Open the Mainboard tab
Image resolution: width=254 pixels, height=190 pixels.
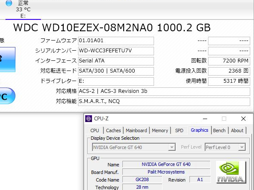pyautogui.click(x=136, y=130)
